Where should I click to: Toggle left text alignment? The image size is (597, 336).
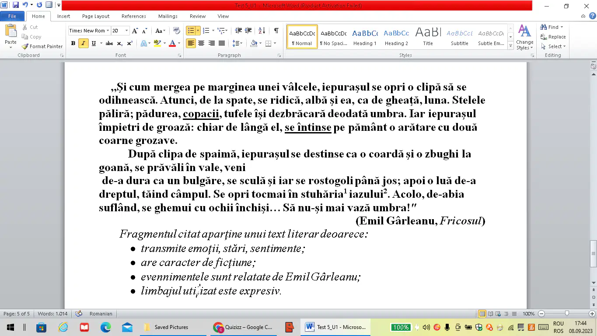191,43
